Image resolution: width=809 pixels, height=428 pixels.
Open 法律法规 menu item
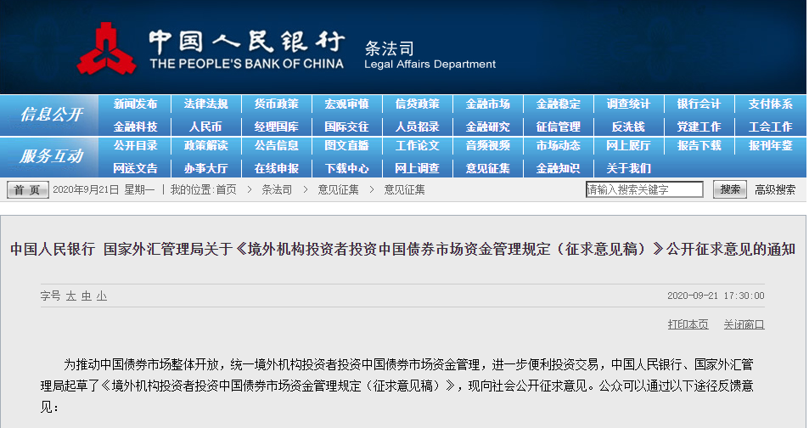pos(206,104)
